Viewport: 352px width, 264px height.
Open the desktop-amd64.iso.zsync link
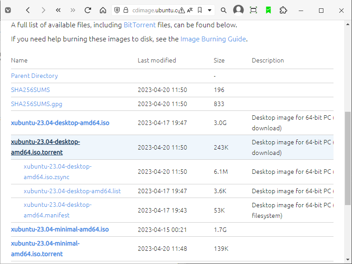58,172
